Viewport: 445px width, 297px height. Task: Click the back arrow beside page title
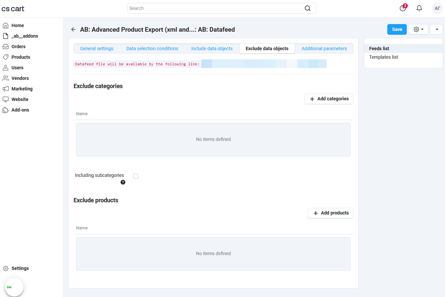click(x=74, y=29)
